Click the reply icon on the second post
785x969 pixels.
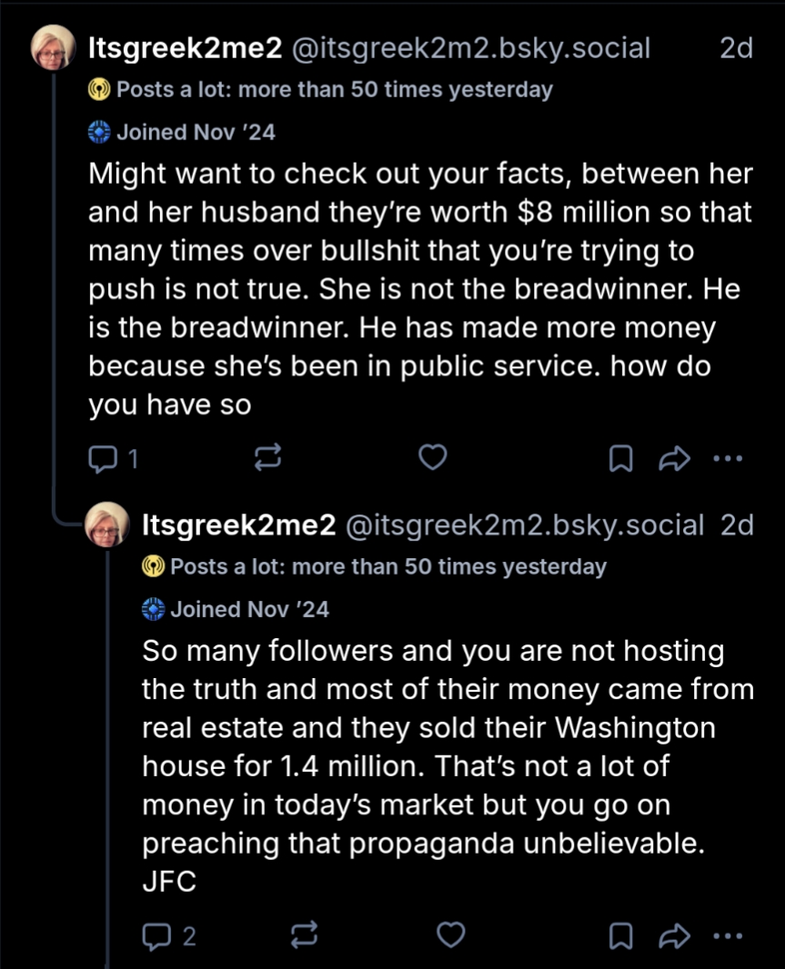[x=156, y=934]
